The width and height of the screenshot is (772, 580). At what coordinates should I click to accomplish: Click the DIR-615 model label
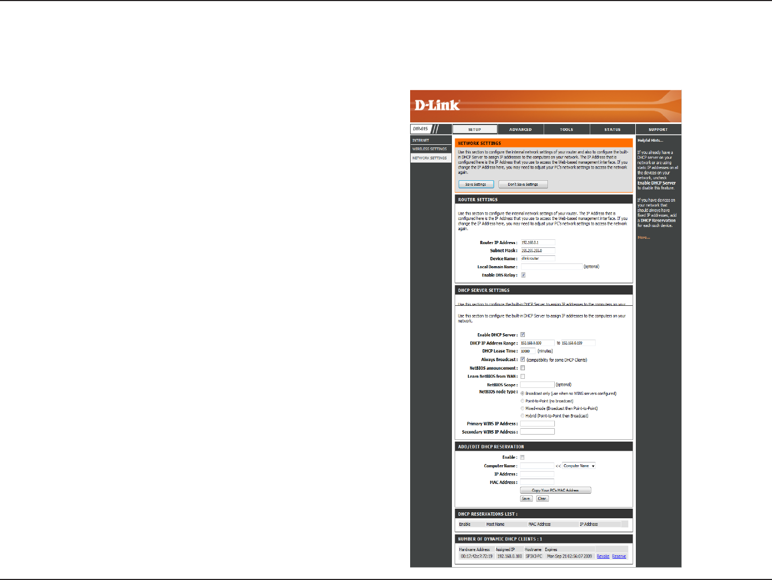point(420,129)
